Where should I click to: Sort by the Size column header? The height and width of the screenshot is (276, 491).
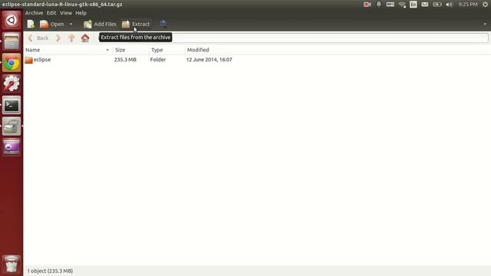pyautogui.click(x=131, y=50)
